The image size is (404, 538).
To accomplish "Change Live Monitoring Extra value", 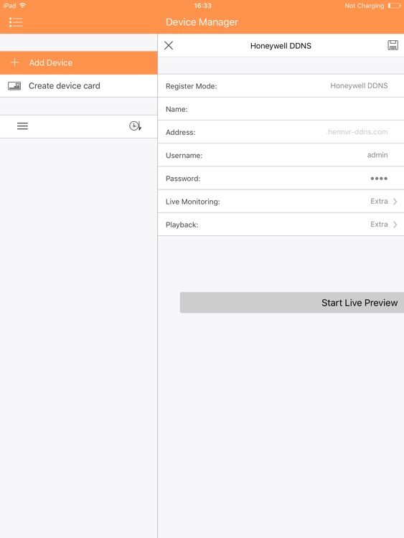I will click(379, 202).
